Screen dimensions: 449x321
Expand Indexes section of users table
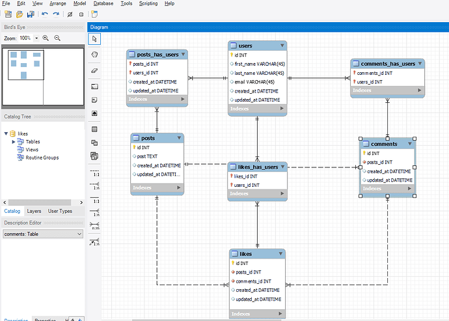[282, 108]
